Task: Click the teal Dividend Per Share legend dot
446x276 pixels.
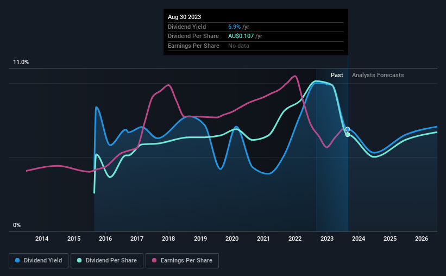Action: (79, 260)
